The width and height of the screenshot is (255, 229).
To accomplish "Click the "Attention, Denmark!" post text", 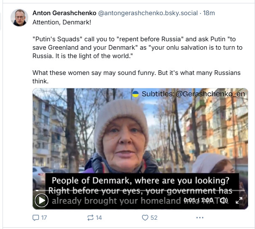I will click(x=62, y=22).
